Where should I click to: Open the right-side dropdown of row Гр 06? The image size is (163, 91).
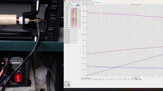click(79, 15)
